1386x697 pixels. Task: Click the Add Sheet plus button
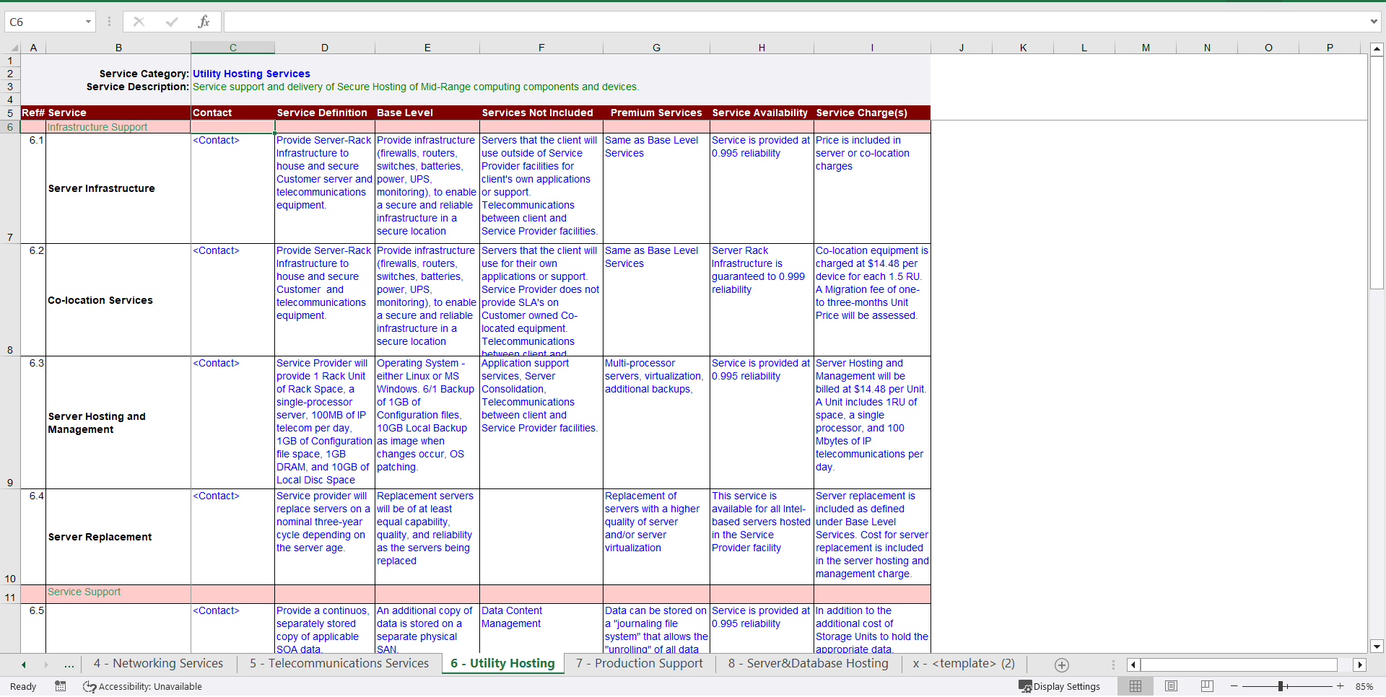pos(1061,665)
